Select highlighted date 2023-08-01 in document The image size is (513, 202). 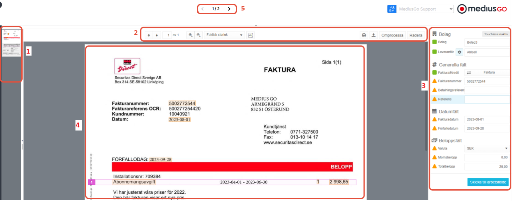(179, 120)
